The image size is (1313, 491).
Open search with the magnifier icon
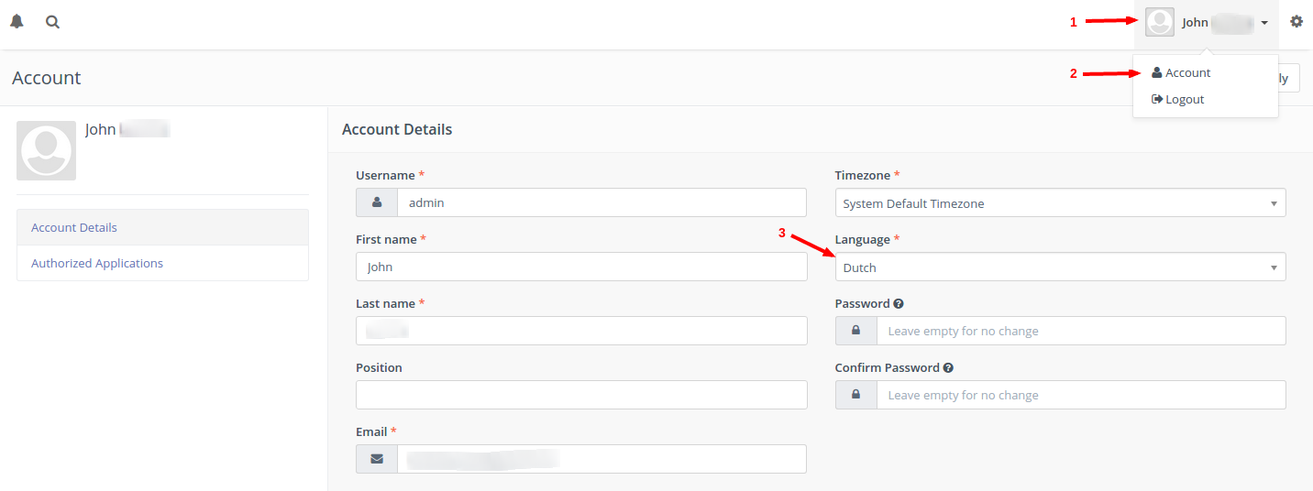click(x=53, y=22)
